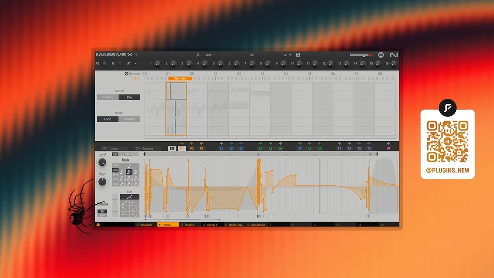
Task: Click the Rate knob
Action: point(102,182)
